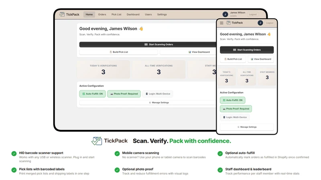This screenshot has height=180, width=321.
Task: Open the Home tab in desktop navigation
Action: click(x=89, y=14)
